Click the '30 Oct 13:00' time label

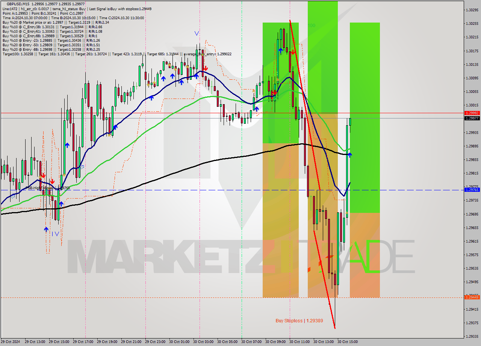[x=324, y=342]
